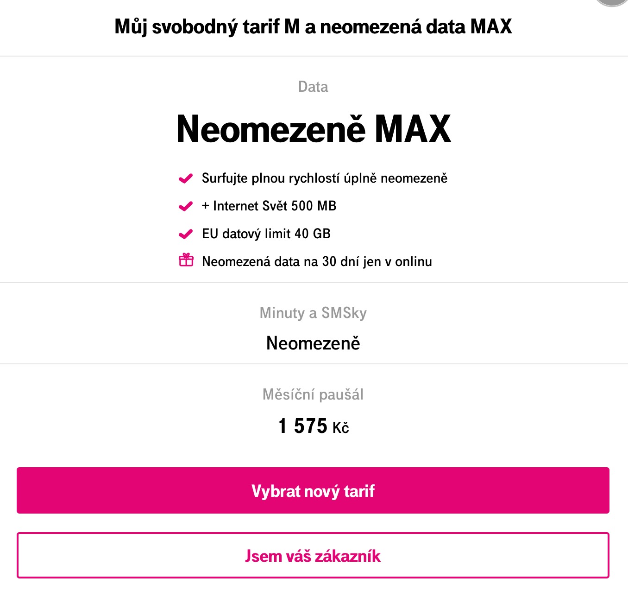628x597 pixels.
Task: Click Neomezeně value under Minuty a SMSky
Action: point(313,343)
